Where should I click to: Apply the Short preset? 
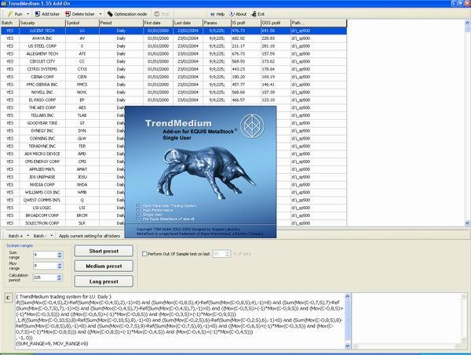click(104, 251)
